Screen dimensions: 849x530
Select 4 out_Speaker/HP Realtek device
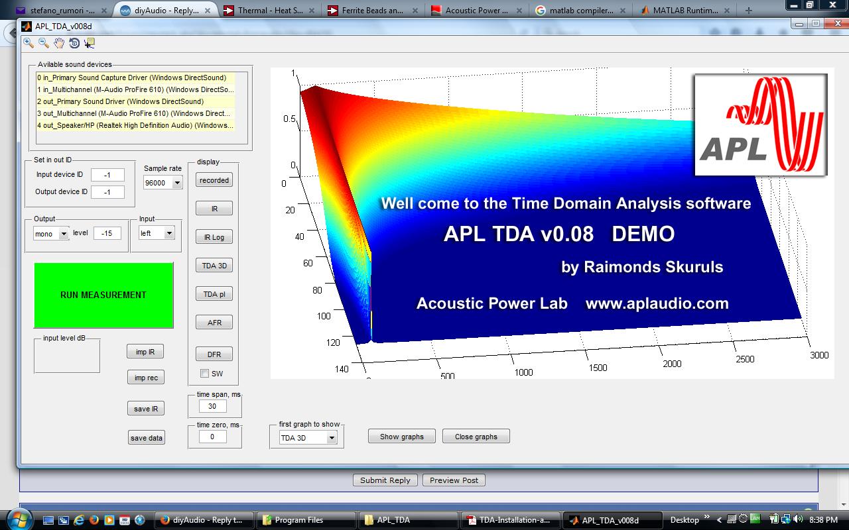[x=135, y=125]
